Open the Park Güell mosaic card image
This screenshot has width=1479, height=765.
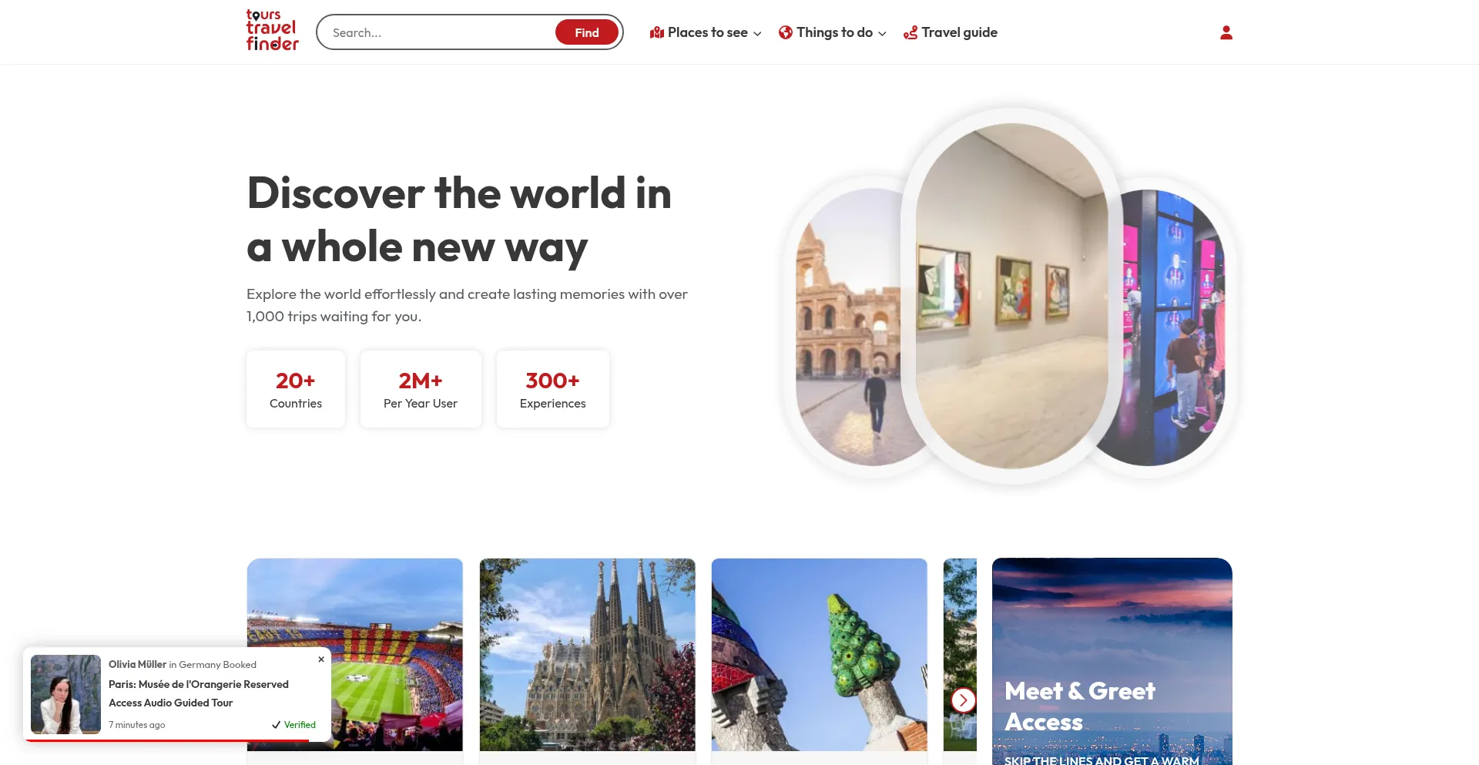820,655
